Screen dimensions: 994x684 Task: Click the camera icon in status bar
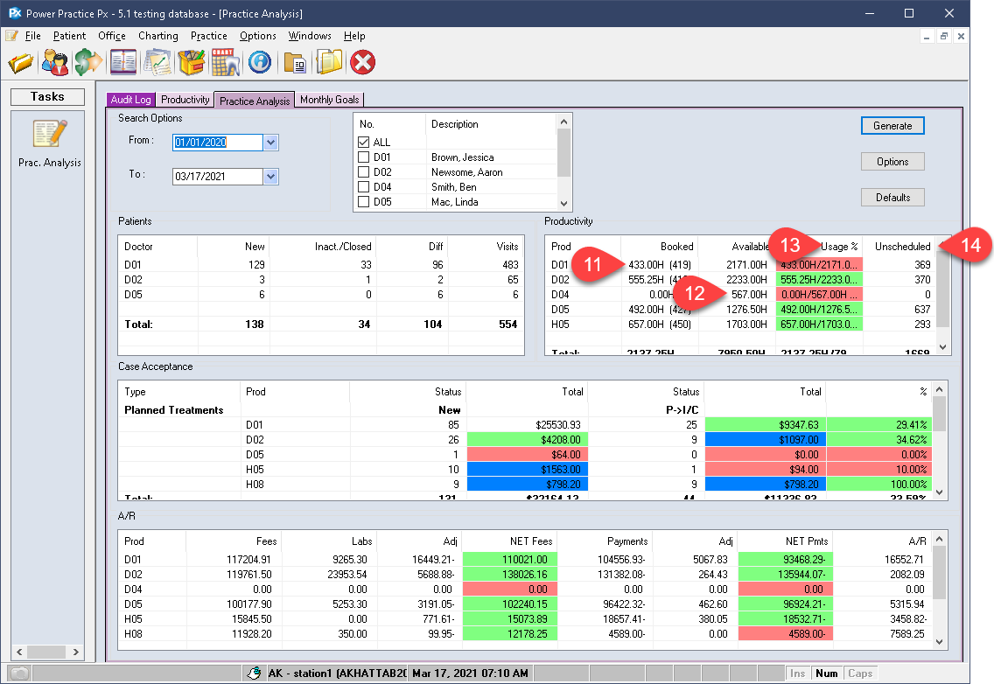pyautogui.click(x=19, y=674)
